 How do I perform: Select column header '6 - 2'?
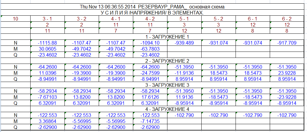point(287,19)
